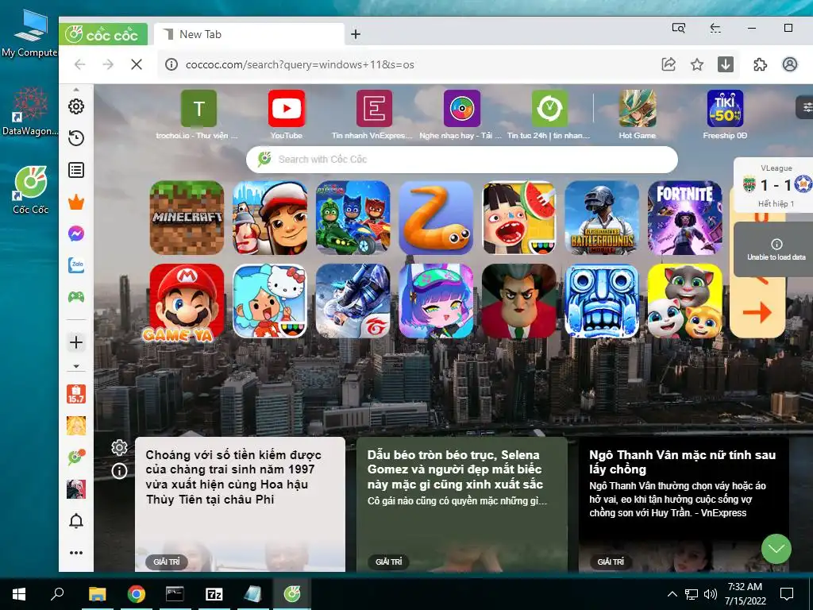
Task: Read the Ngô Thanh Vân article card
Action: (x=684, y=504)
